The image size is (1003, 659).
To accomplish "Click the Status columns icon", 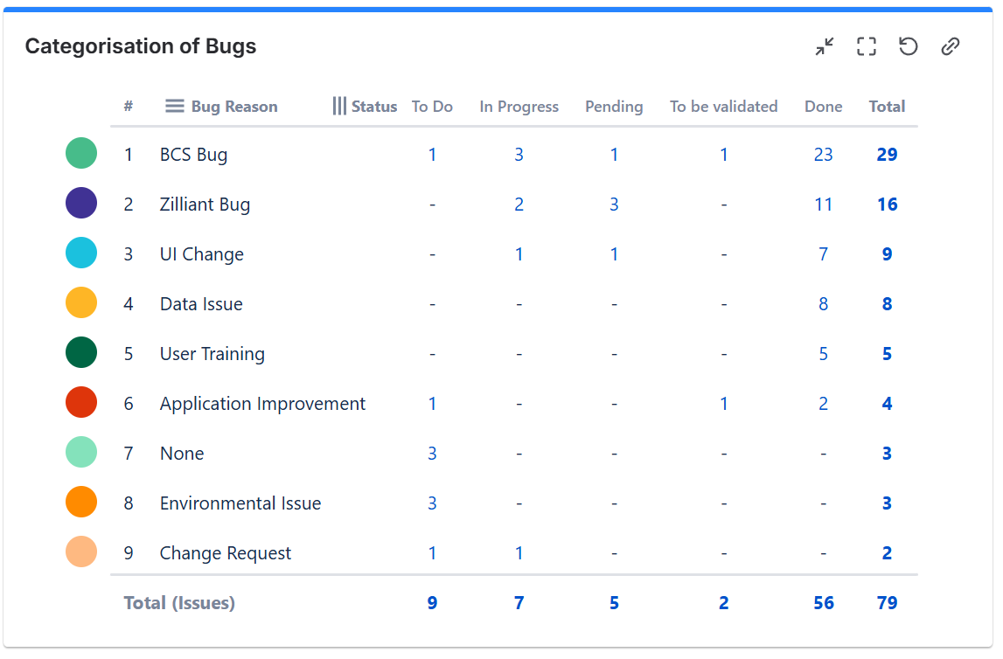I will (x=339, y=107).
